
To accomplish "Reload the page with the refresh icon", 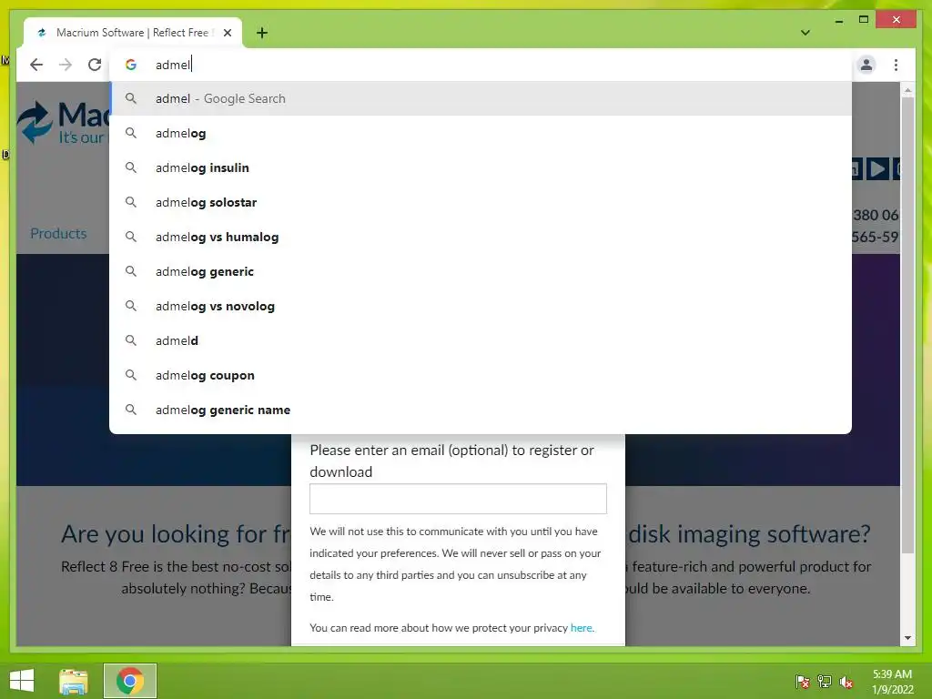I will pos(95,65).
